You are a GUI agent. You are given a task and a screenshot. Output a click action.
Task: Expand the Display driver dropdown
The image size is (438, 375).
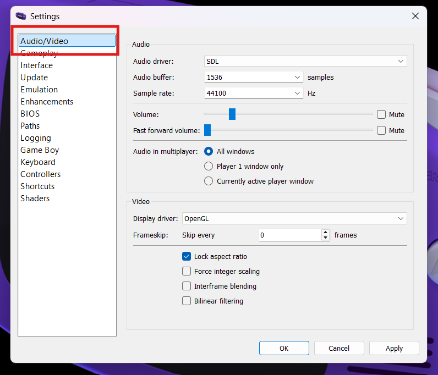[294, 218]
